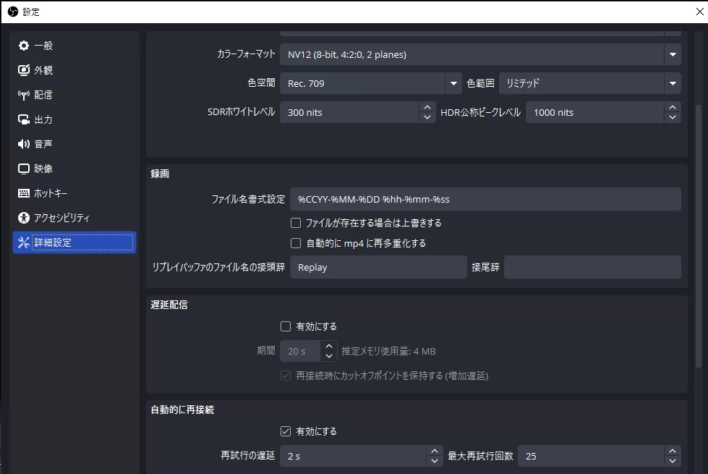Toggle 自動的に mp4 に再多重化する checkbox

[296, 243]
